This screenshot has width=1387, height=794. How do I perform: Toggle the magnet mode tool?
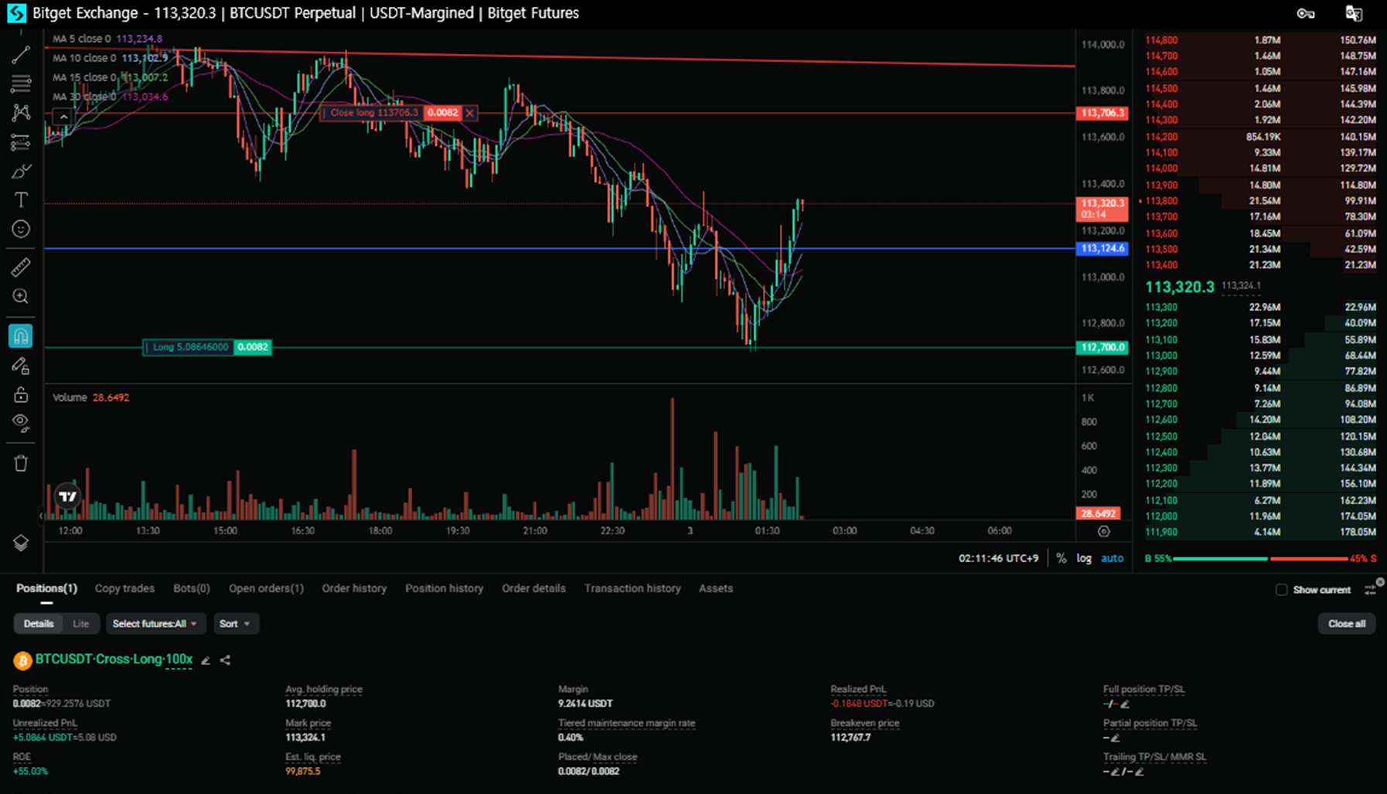coord(21,336)
